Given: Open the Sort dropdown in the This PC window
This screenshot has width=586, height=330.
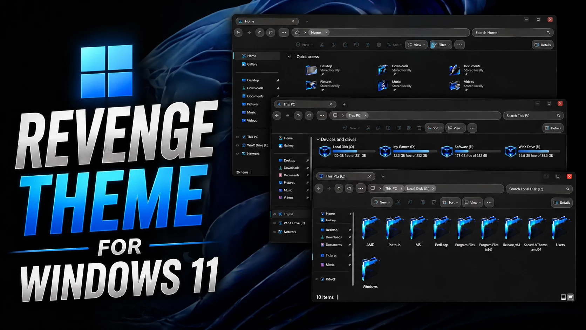Looking at the screenshot, I should 434,128.
